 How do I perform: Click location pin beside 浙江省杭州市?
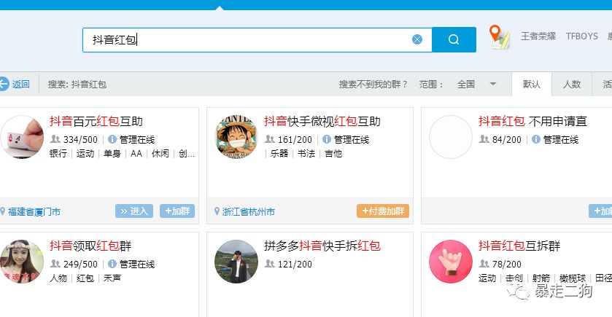[x=217, y=211]
